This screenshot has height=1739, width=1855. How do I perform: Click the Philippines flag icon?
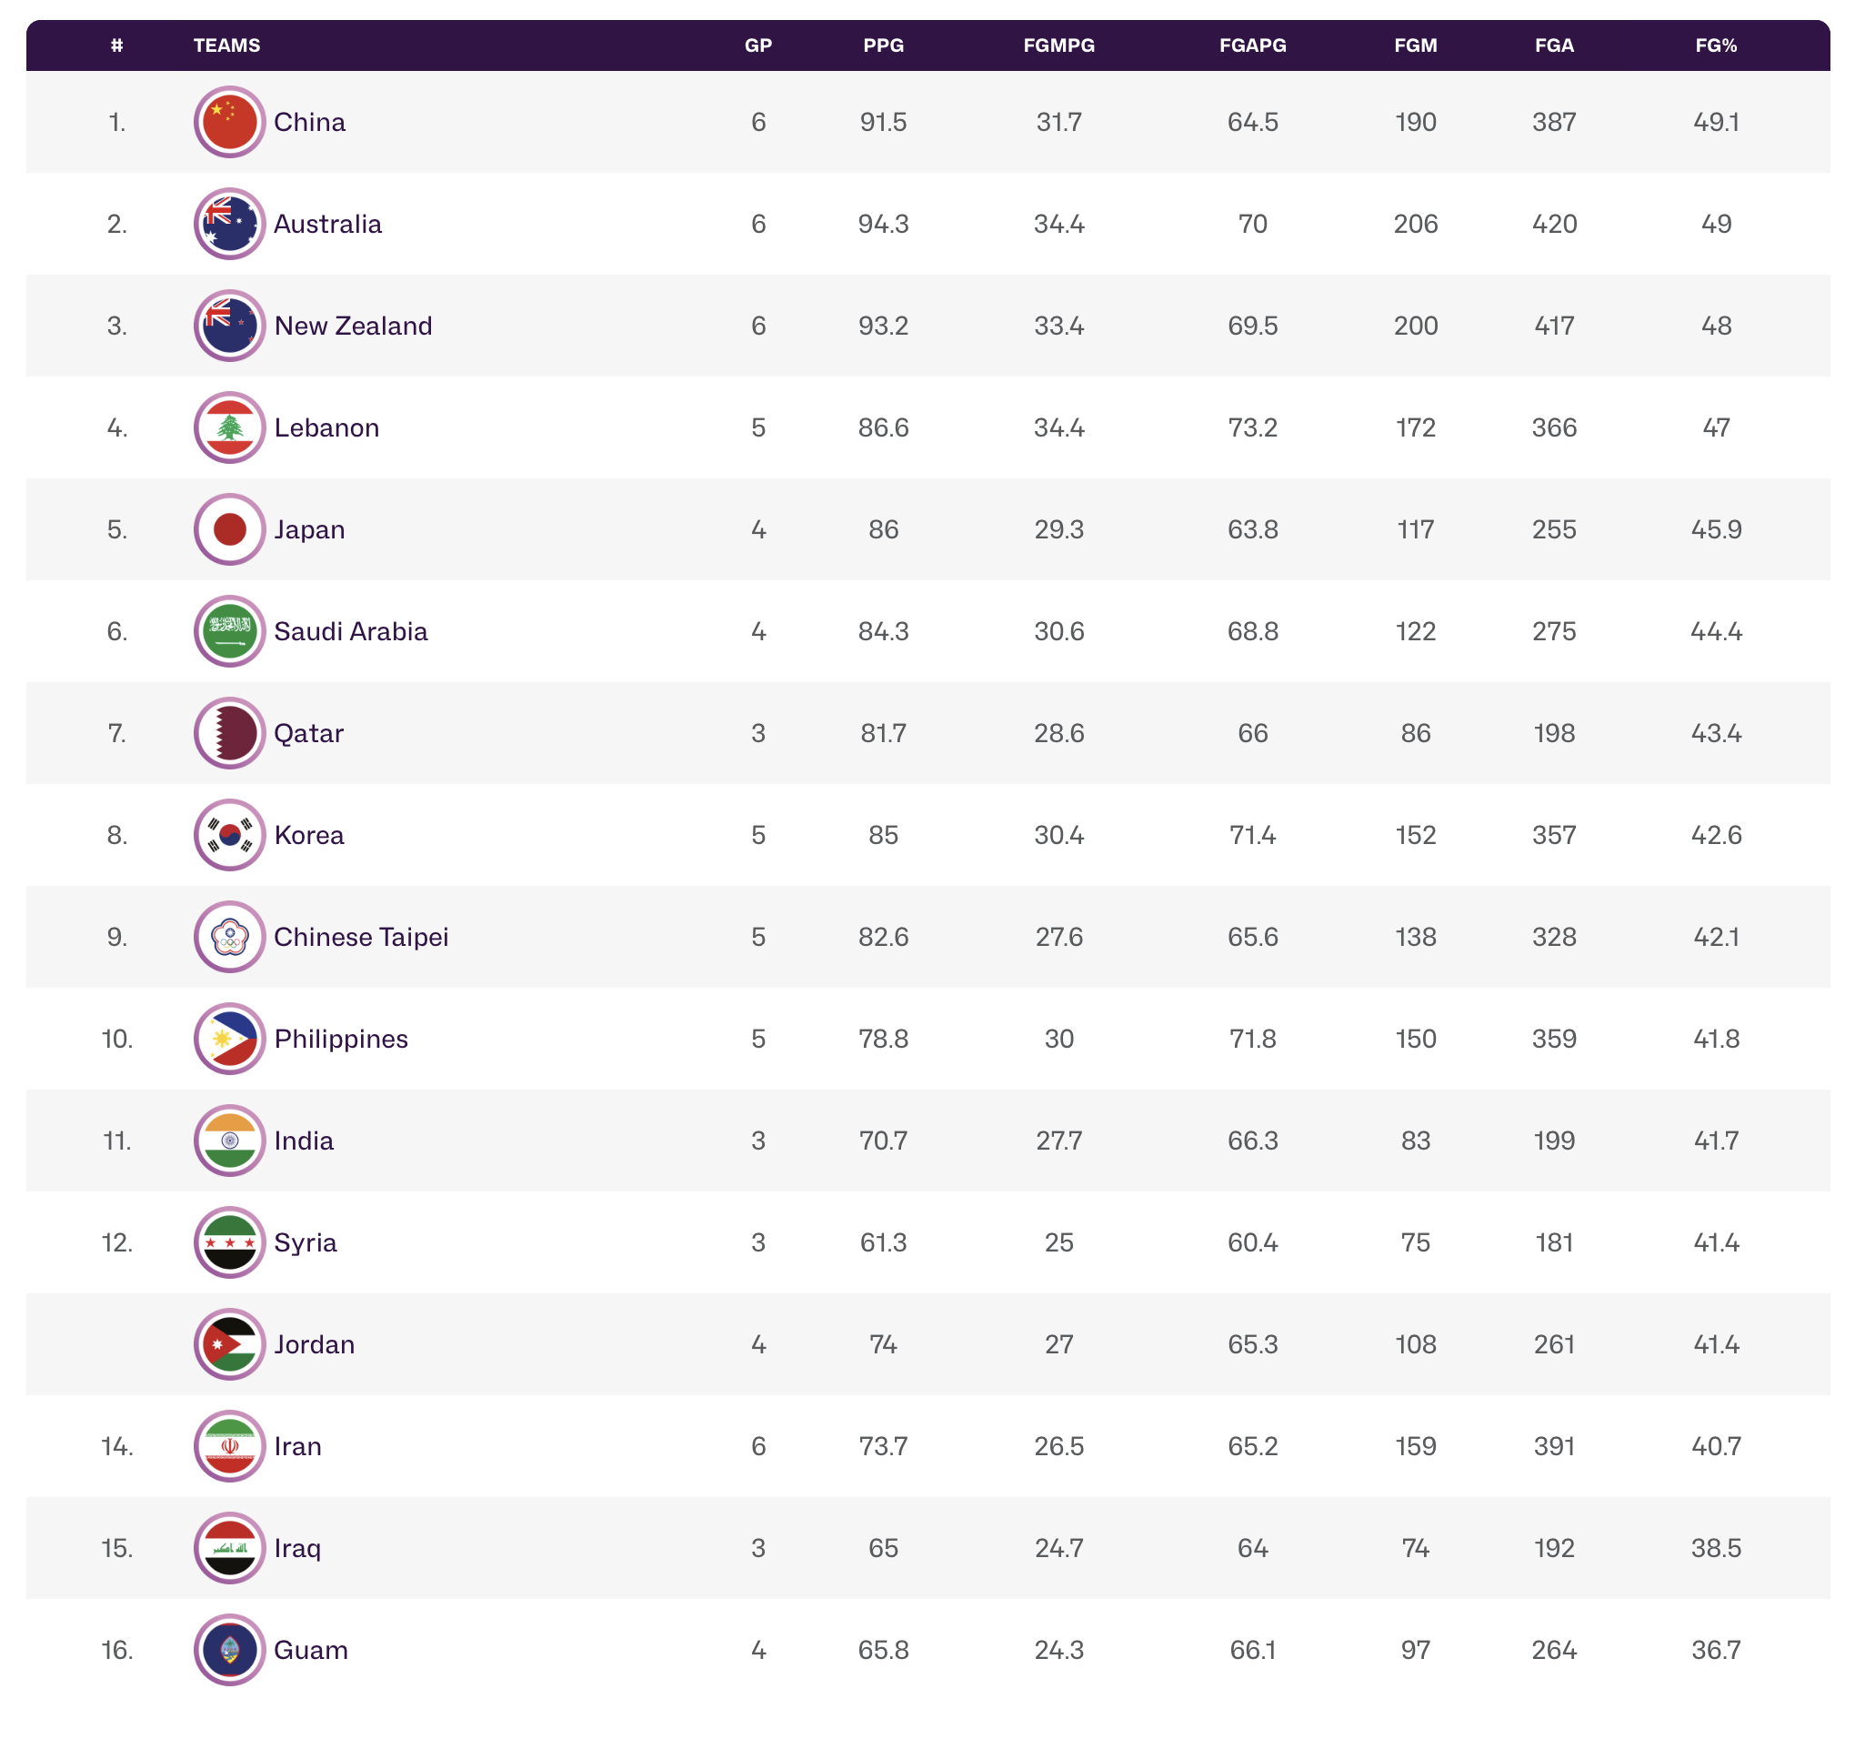(x=229, y=1038)
